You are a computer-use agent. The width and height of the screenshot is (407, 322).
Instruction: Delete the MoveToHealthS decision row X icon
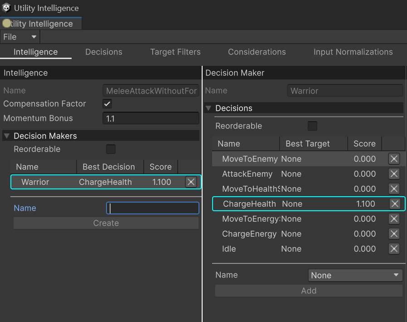[394, 189]
